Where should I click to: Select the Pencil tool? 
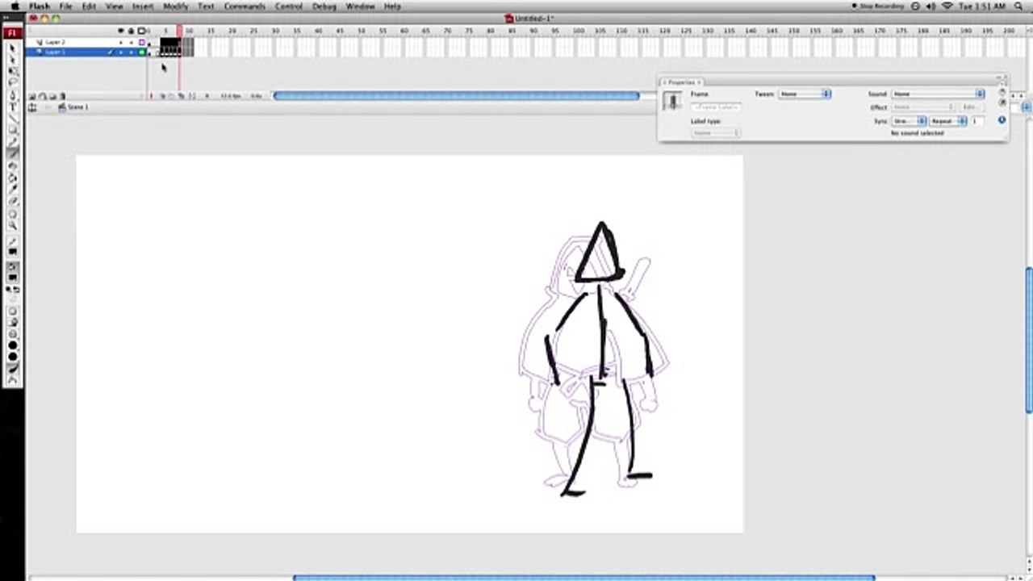tap(12, 140)
